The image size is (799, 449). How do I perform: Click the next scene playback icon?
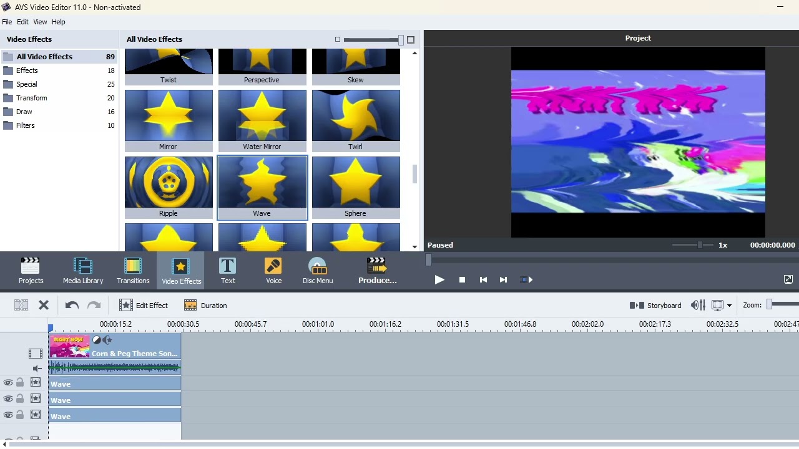pyautogui.click(x=526, y=279)
